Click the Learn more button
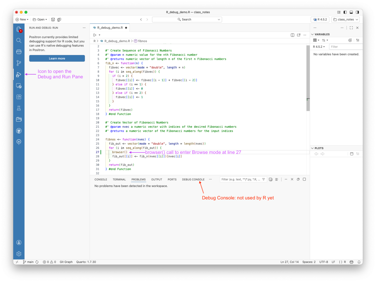Screen dimensions: 376x282 pos(57,58)
